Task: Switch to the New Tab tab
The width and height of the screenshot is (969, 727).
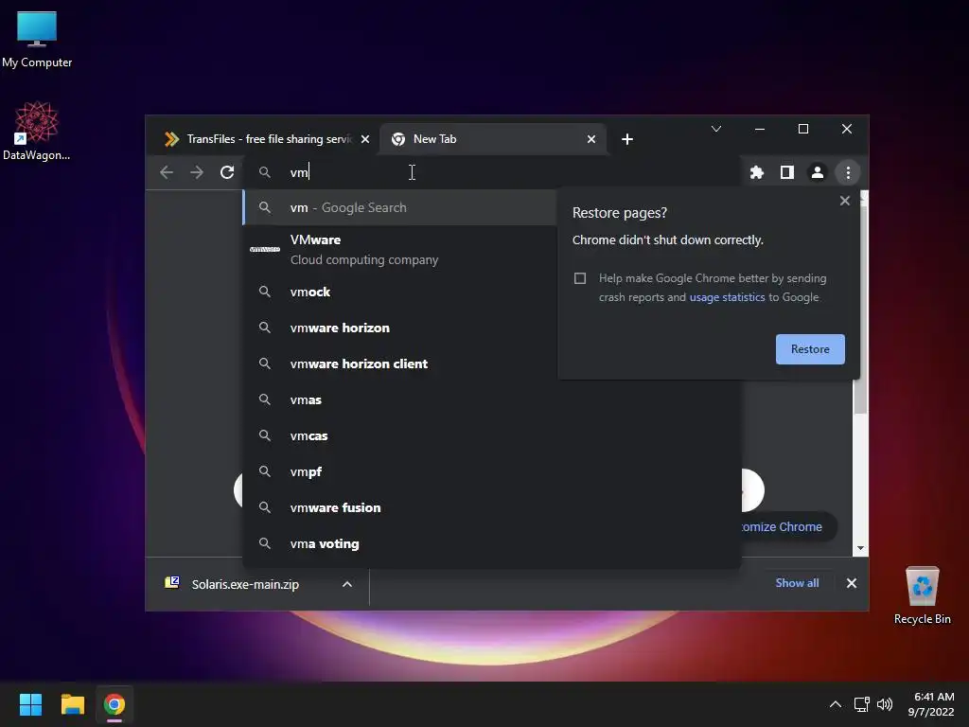Action: pos(492,139)
